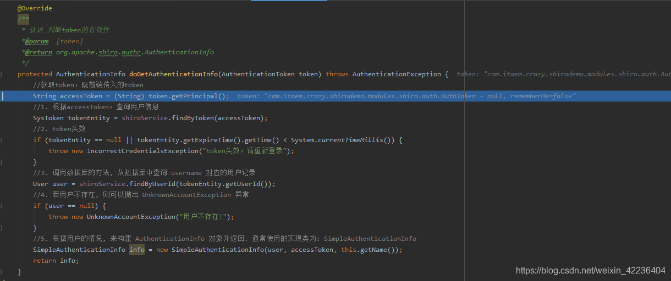Select the Javadoc line '认证 判断token的有效性'
The height and width of the screenshot is (281, 671).
(x=70, y=30)
